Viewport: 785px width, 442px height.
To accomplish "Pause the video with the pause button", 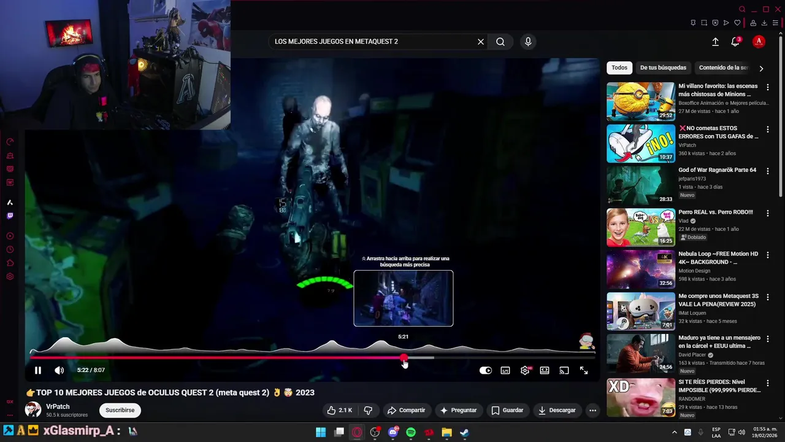I will [38, 370].
